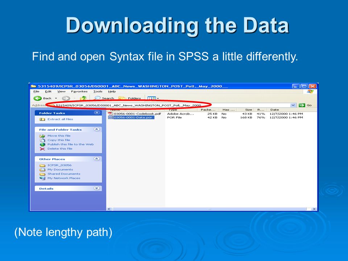The height and width of the screenshot is (261, 348).
Task: Open the View menu
Action: tap(61, 91)
